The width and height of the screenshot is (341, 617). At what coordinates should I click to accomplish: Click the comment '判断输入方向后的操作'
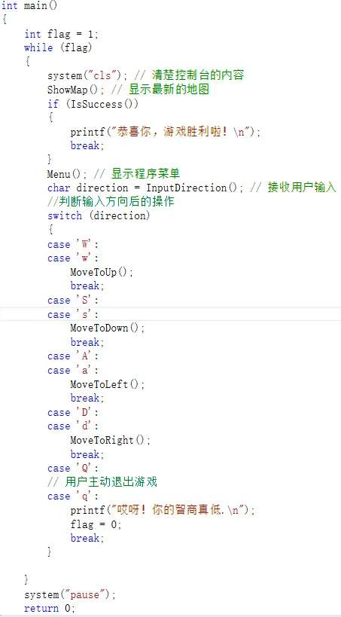tap(111, 202)
